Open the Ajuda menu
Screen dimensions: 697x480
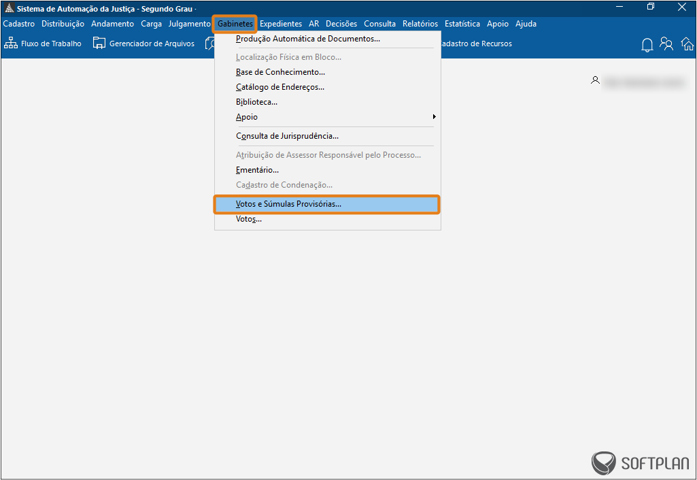click(526, 24)
